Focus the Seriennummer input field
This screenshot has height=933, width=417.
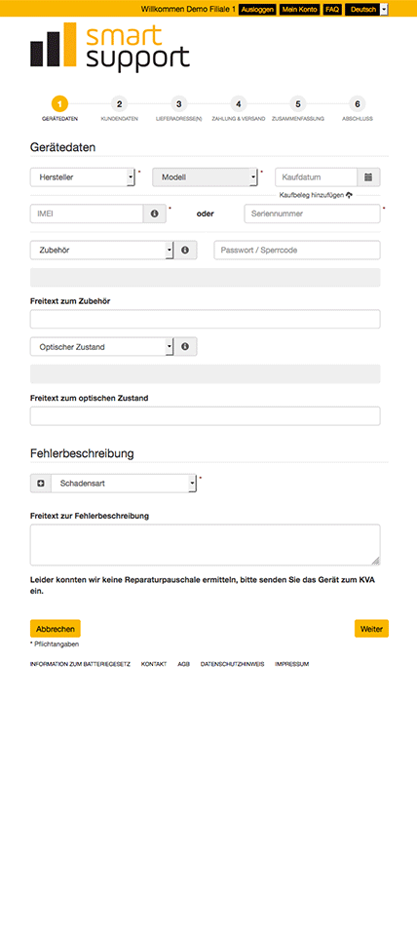(313, 214)
